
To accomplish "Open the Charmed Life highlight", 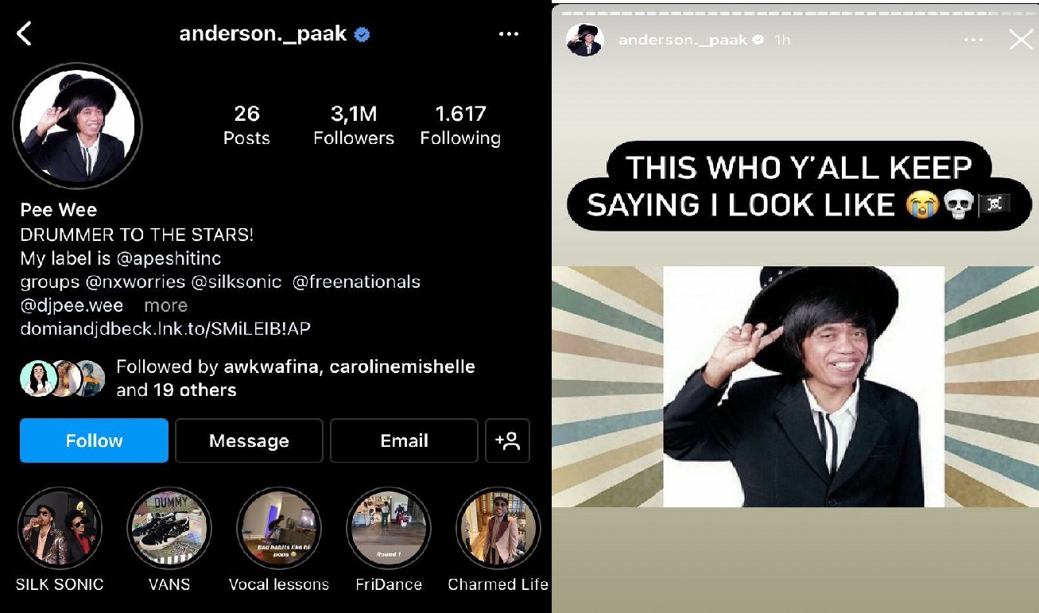I will 498,529.
